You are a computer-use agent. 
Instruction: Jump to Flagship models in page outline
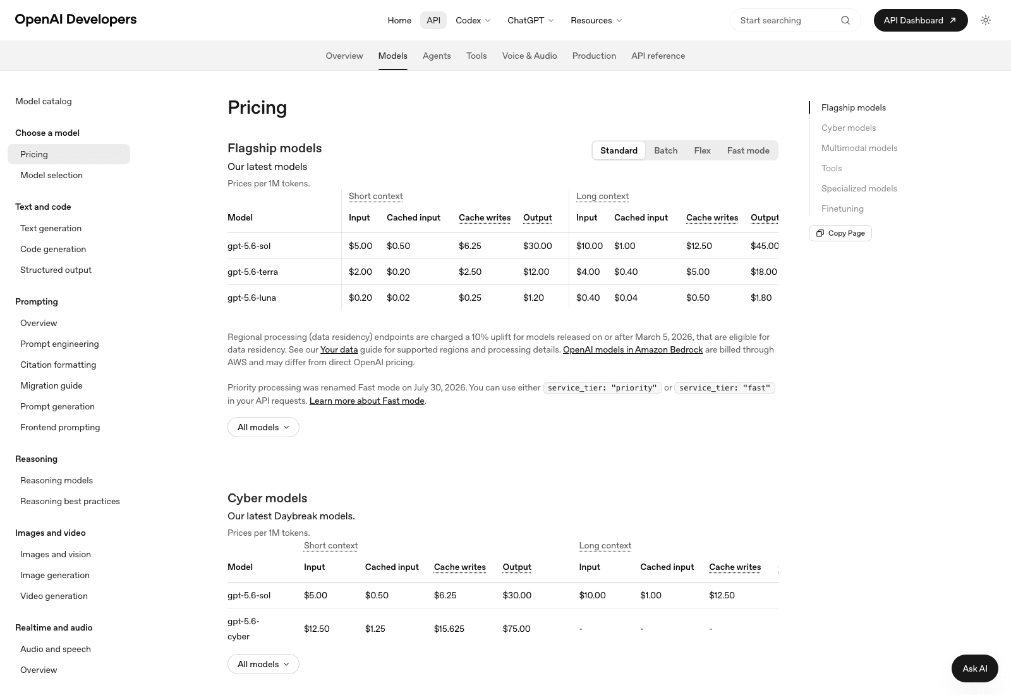(854, 107)
